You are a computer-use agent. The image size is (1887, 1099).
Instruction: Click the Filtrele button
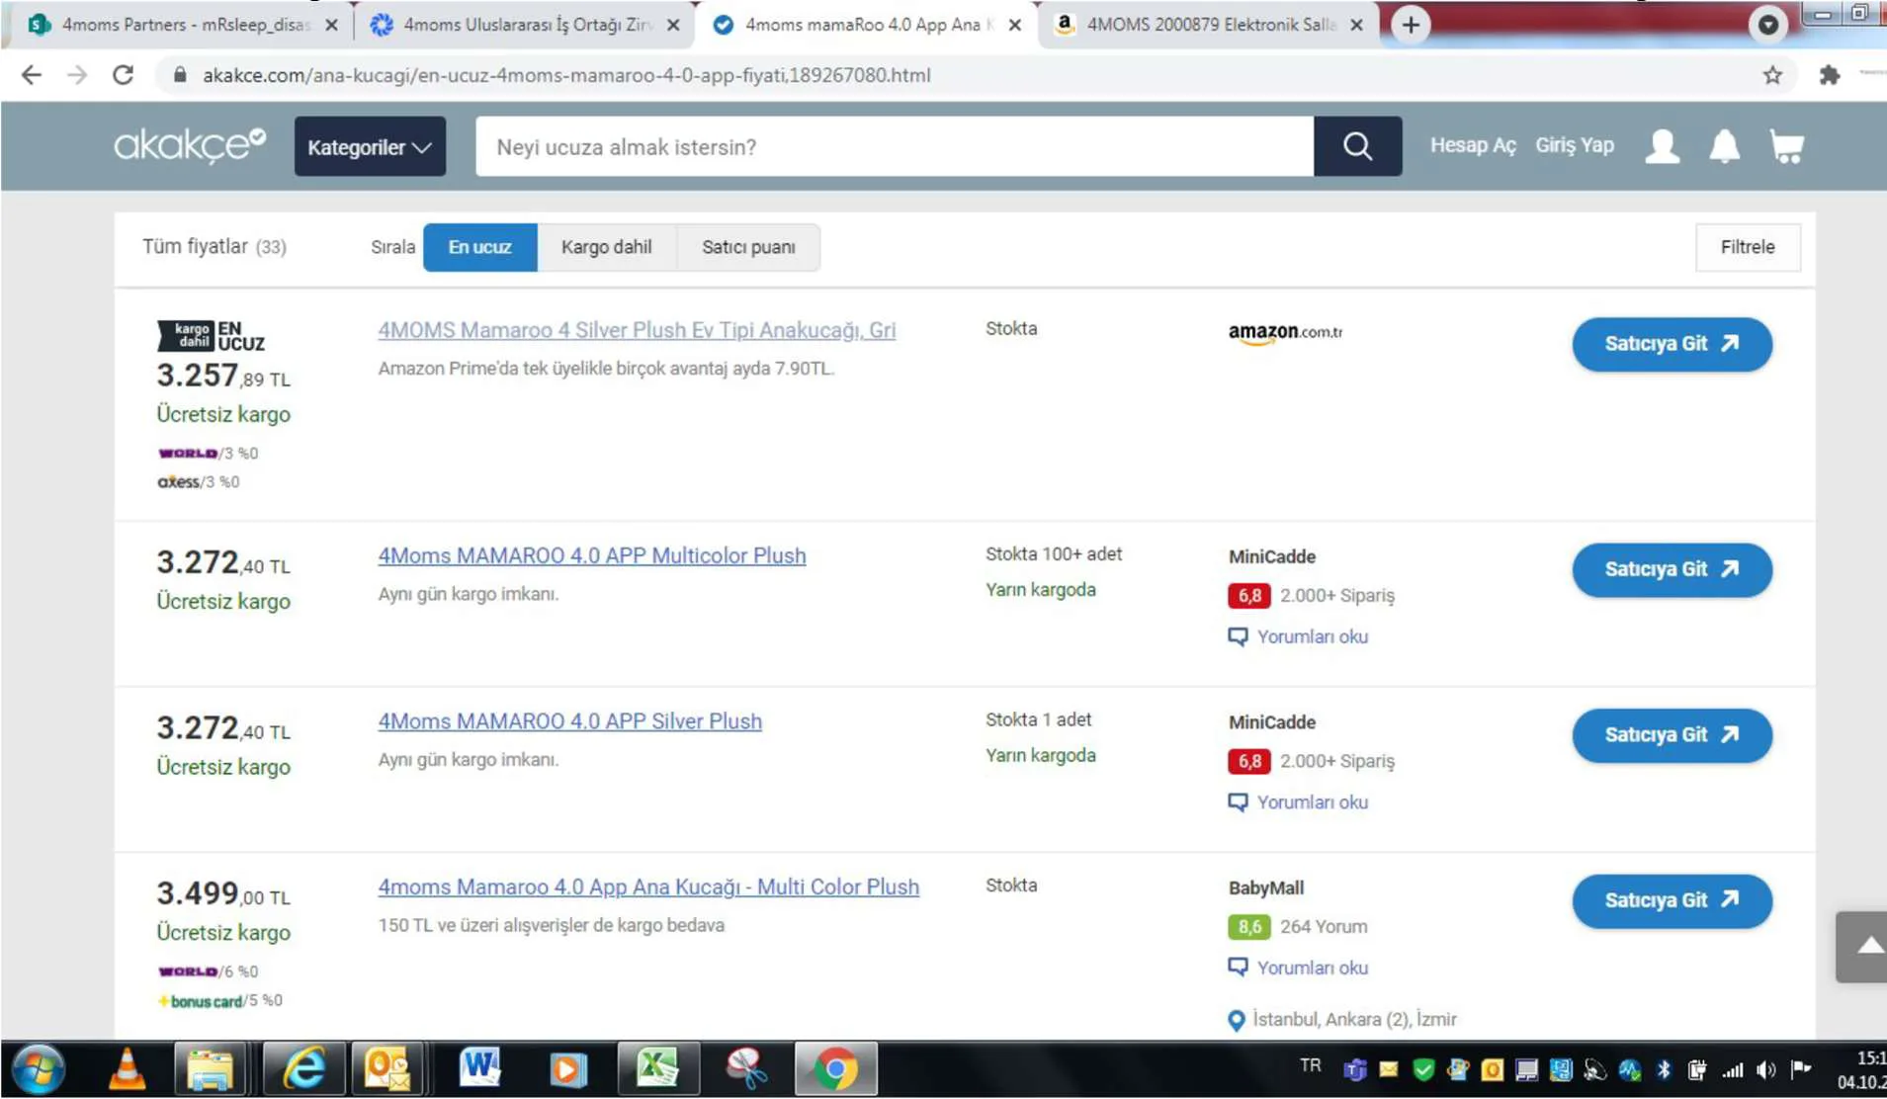point(1748,247)
